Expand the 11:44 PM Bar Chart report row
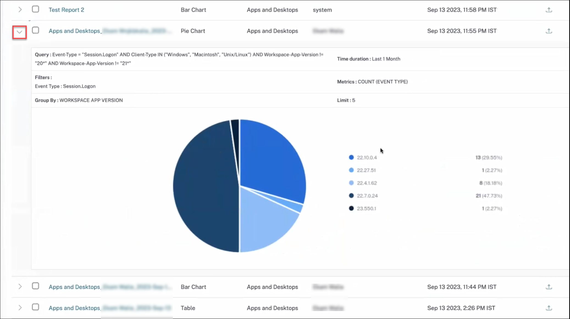Image resolution: width=570 pixels, height=319 pixels. [x=20, y=287]
